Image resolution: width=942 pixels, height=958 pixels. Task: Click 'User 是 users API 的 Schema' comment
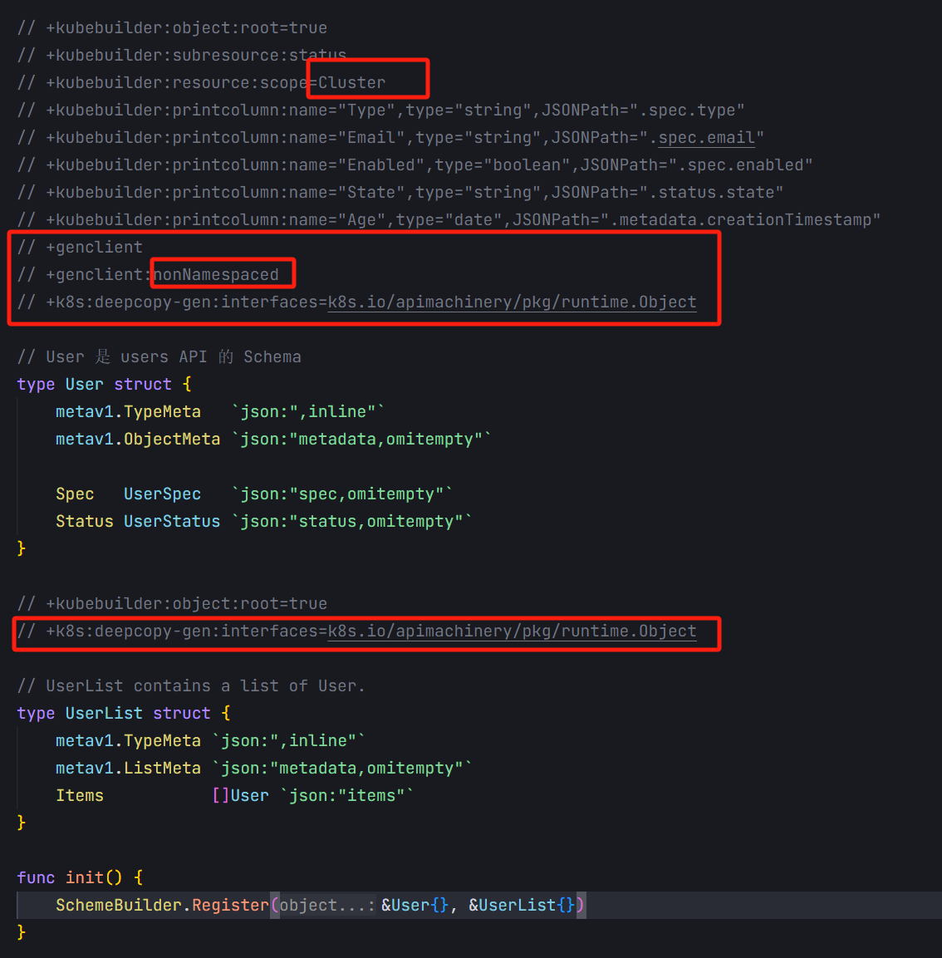click(159, 356)
